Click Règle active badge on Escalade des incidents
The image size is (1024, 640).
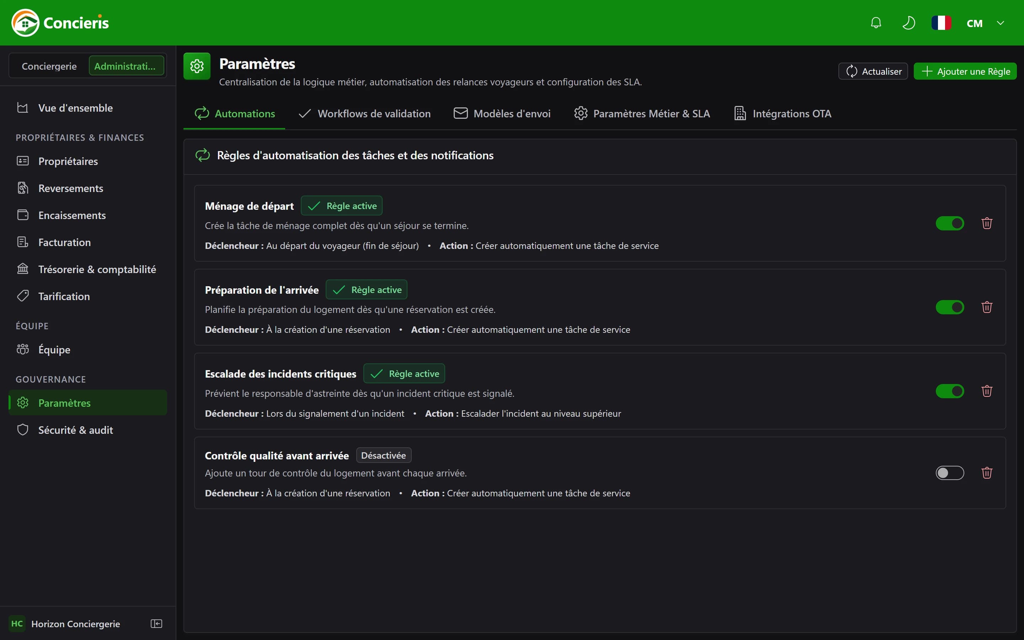point(404,374)
